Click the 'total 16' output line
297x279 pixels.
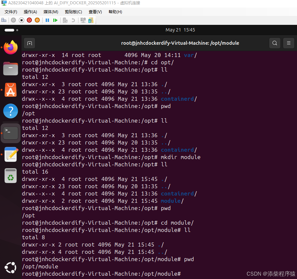tap(35, 172)
